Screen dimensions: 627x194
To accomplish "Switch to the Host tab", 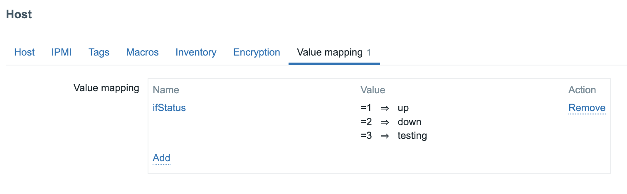I will [25, 53].
